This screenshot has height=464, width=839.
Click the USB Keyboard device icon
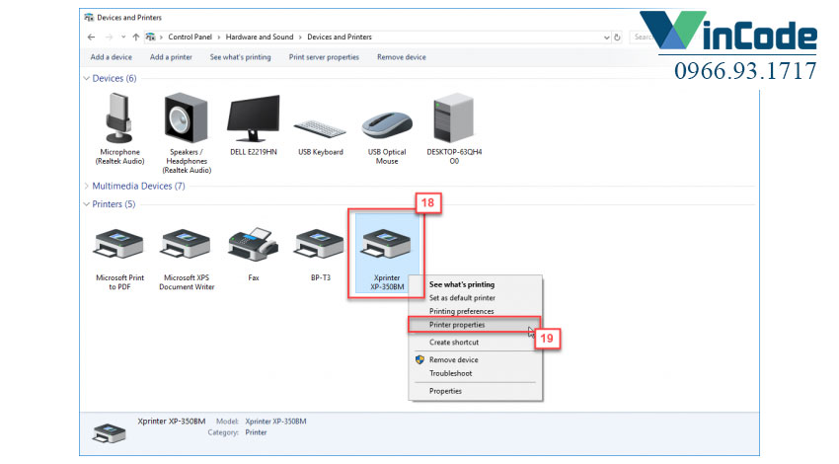pyautogui.click(x=321, y=120)
